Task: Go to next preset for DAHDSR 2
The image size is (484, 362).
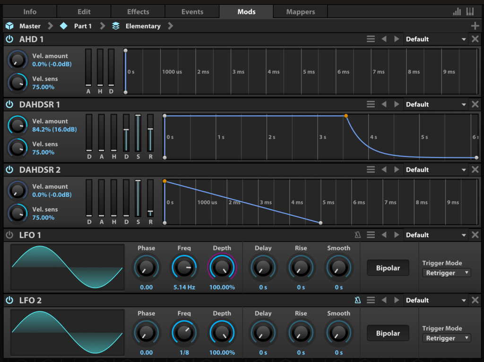Action: [397, 170]
